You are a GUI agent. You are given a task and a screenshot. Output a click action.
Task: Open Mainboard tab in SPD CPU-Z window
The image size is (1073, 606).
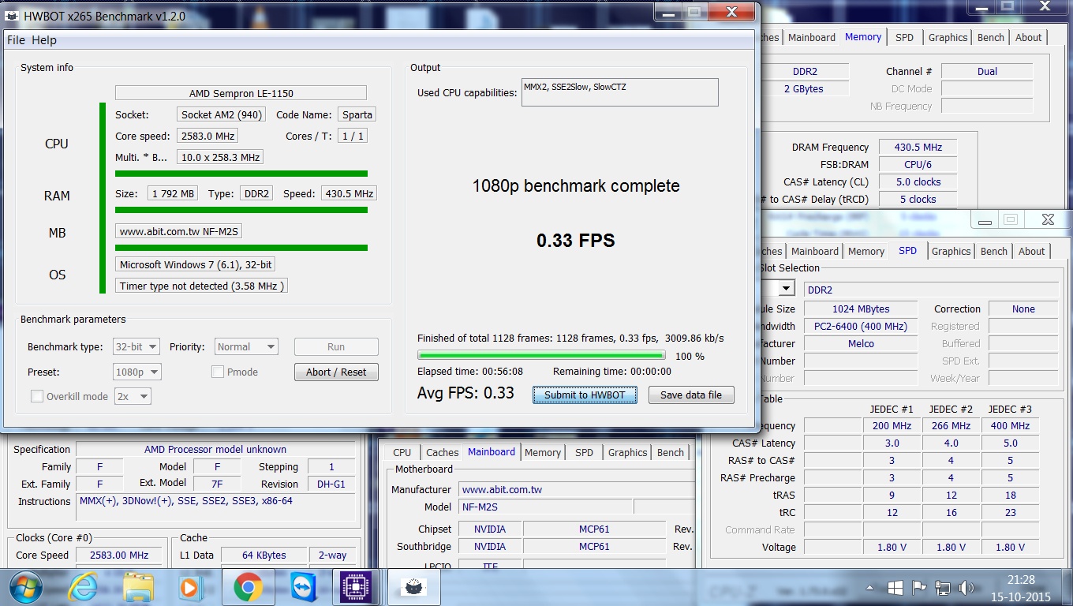coord(815,251)
